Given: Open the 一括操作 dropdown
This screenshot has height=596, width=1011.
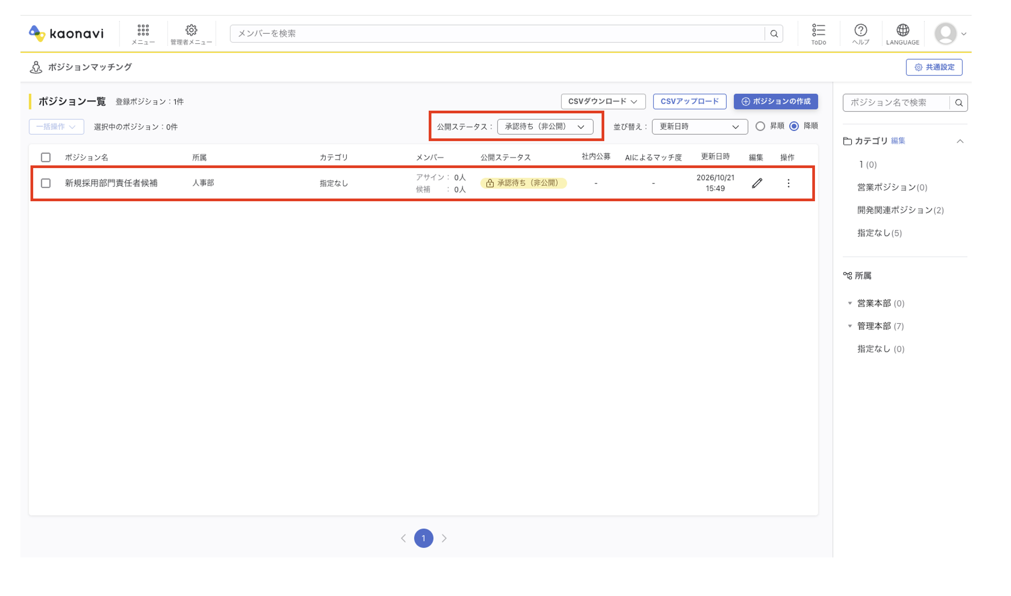Looking at the screenshot, I should [x=56, y=127].
